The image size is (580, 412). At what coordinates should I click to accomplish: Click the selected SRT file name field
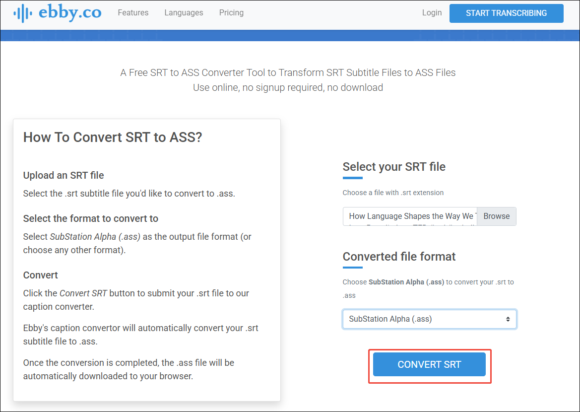410,216
